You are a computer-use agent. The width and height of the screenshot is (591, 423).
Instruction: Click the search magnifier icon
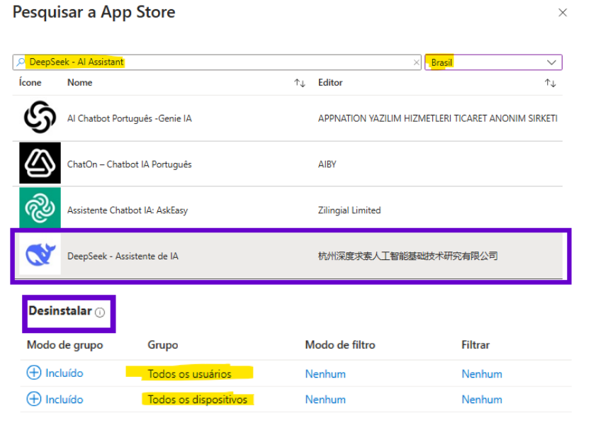(x=21, y=62)
